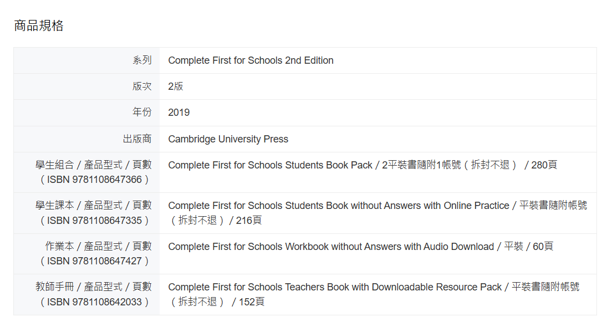
Task: Click the 學生組合 / 產品型式 / 頁數 label
Action: 93,165
